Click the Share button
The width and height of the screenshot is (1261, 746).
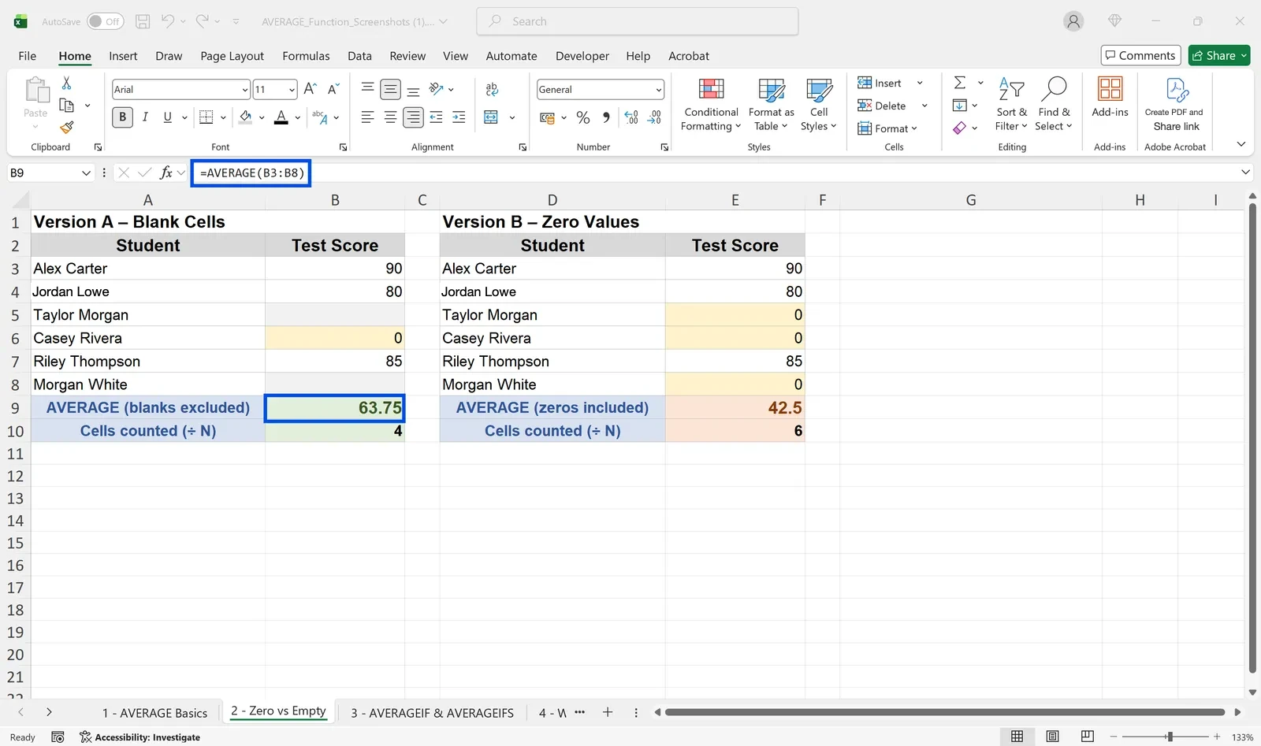point(1219,55)
